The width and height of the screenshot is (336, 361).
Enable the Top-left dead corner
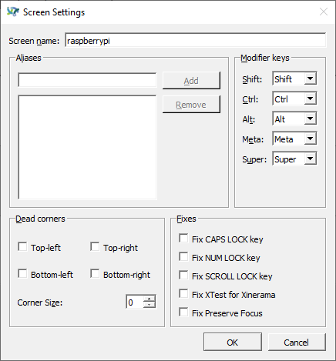pos(22,247)
